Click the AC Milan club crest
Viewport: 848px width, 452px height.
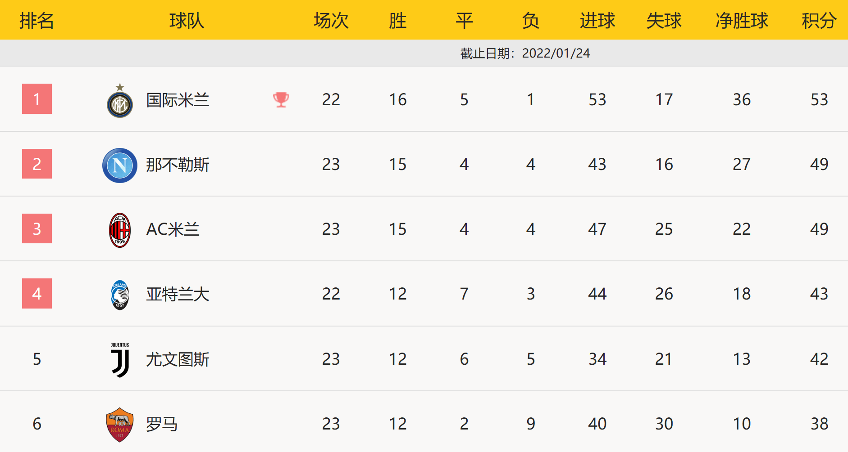tap(119, 230)
